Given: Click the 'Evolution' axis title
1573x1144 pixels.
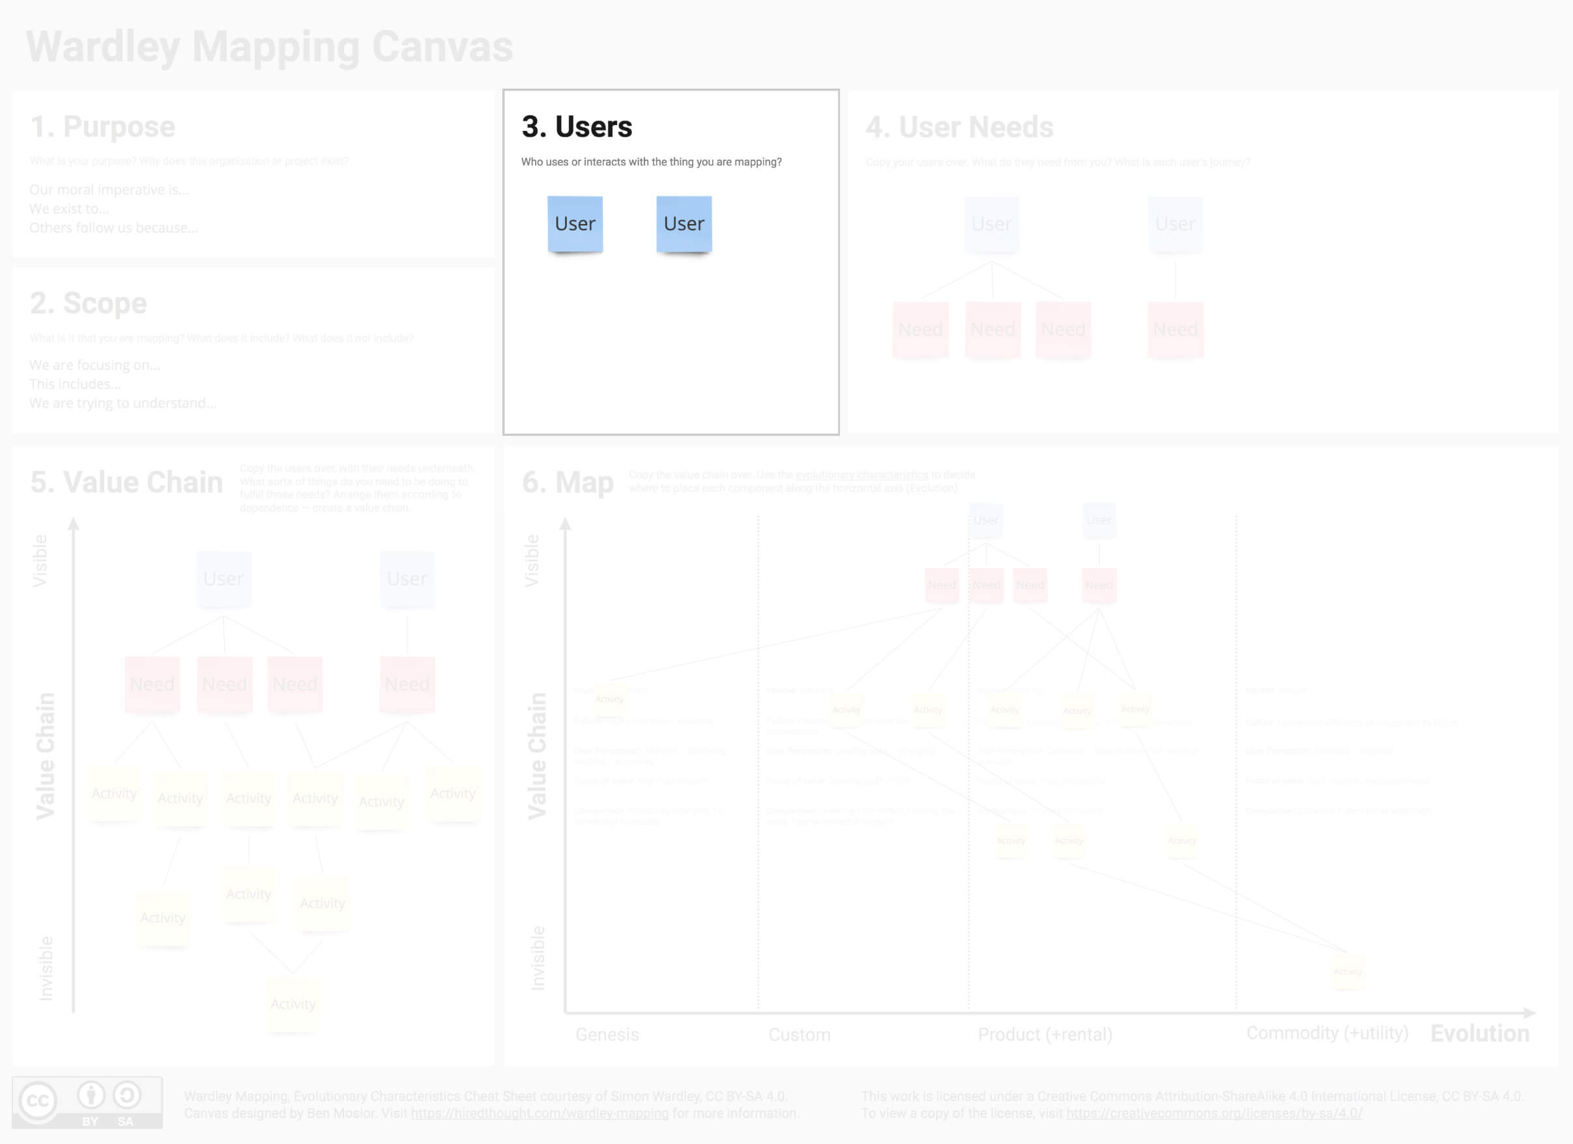Looking at the screenshot, I should coord(1480,1034).
